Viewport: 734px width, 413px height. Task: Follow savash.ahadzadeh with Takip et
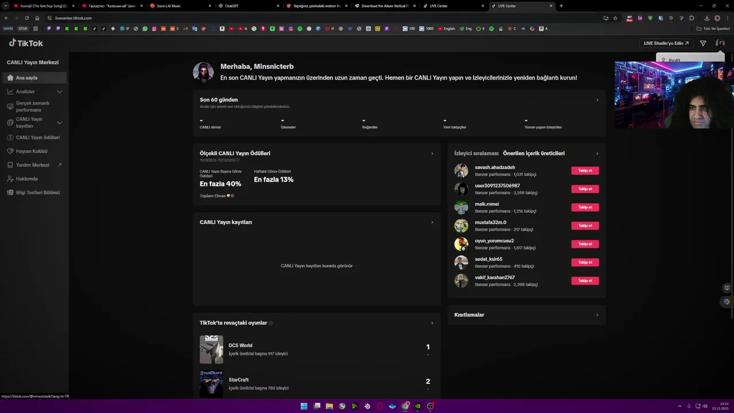coord(585,170)
